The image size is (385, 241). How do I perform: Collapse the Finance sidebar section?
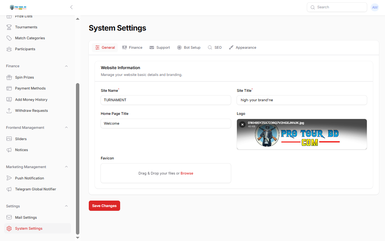tap(66, 66)
